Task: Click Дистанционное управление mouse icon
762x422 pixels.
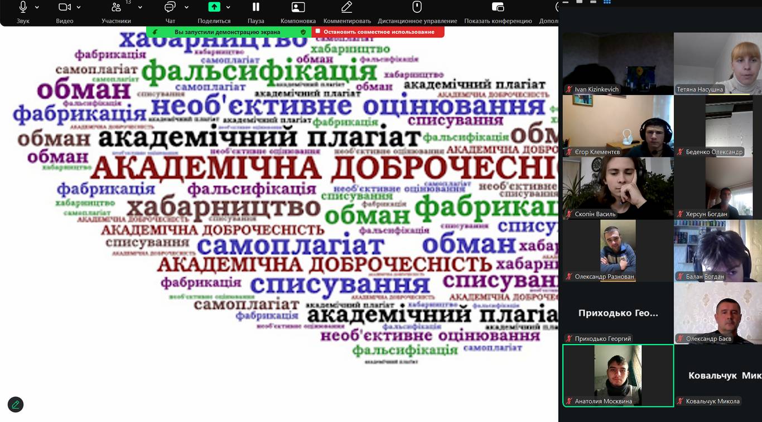Action: (417, 7)
